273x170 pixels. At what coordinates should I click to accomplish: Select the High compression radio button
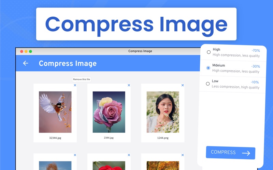coord(209,52)
